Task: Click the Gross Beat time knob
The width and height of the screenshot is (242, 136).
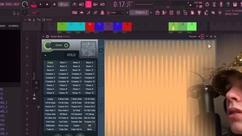Action: tap(48, 45)
